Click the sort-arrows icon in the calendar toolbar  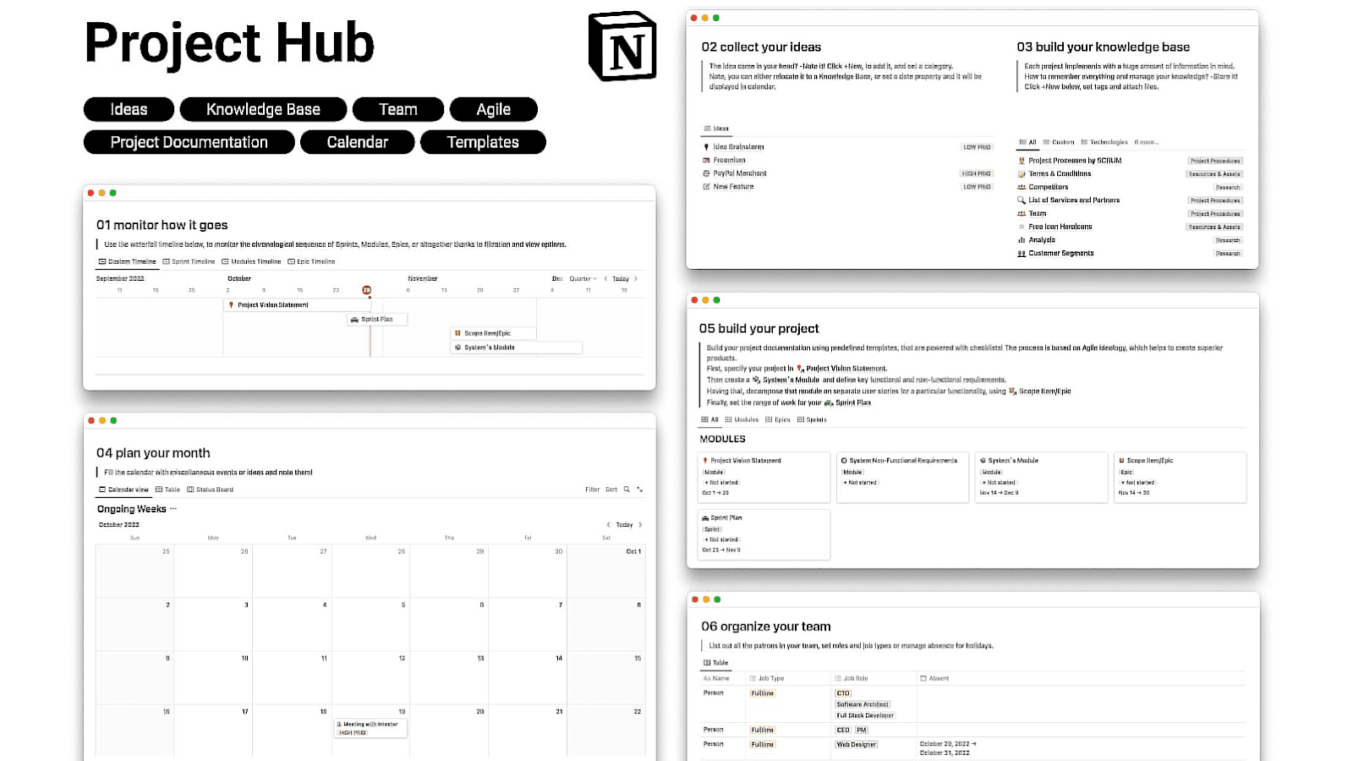pyautogui.click(x=611, y=489)
